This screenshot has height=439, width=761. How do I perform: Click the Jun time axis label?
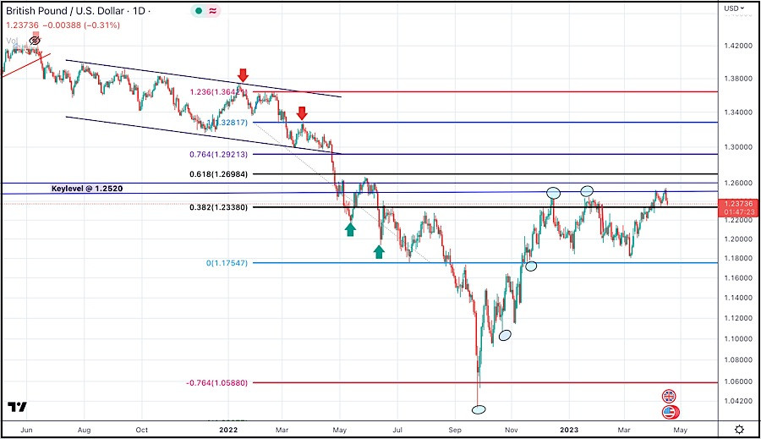[x=27, y=430]
